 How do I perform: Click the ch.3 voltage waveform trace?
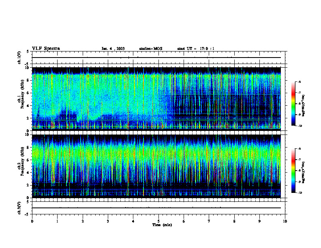156,208
